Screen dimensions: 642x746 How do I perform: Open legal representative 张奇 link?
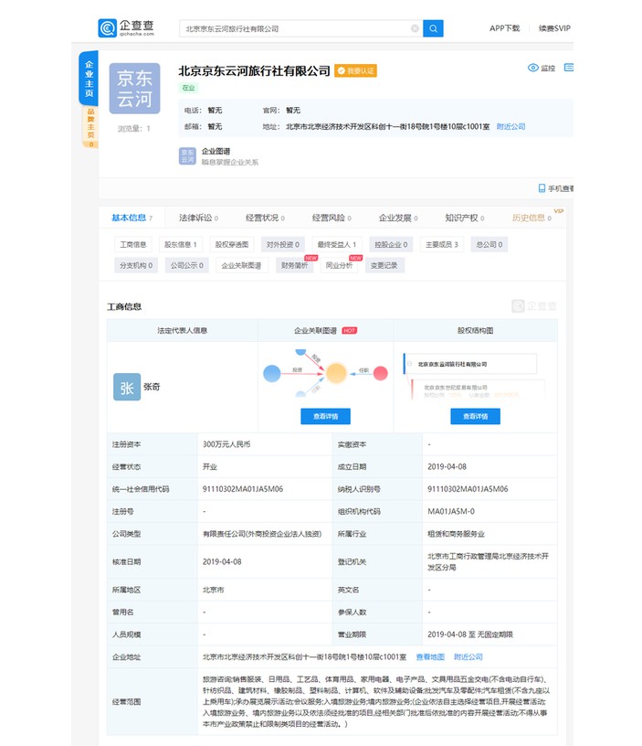pos(152,387)
